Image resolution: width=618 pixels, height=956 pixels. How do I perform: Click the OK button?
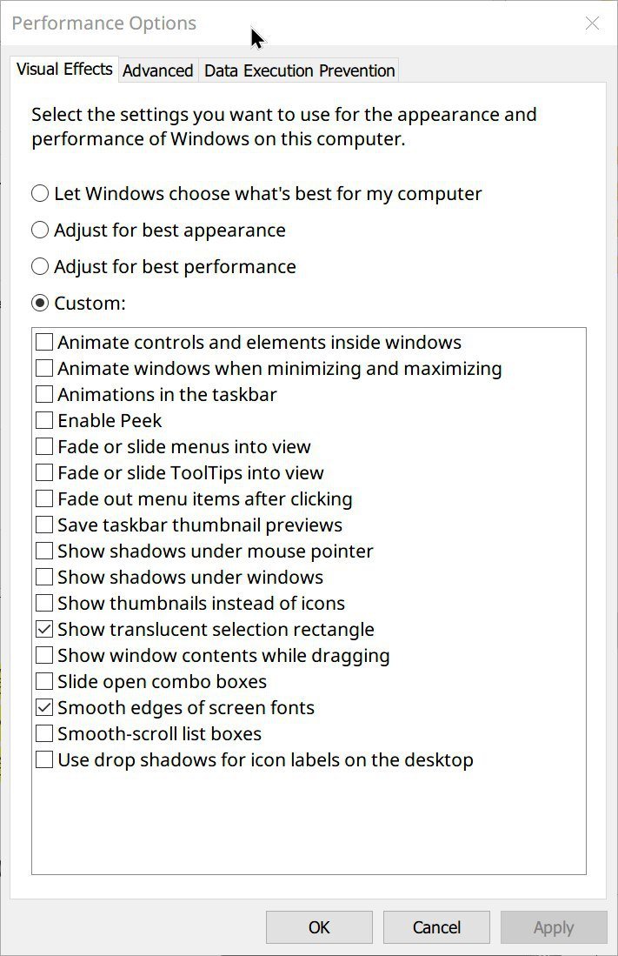coord(319,927)
